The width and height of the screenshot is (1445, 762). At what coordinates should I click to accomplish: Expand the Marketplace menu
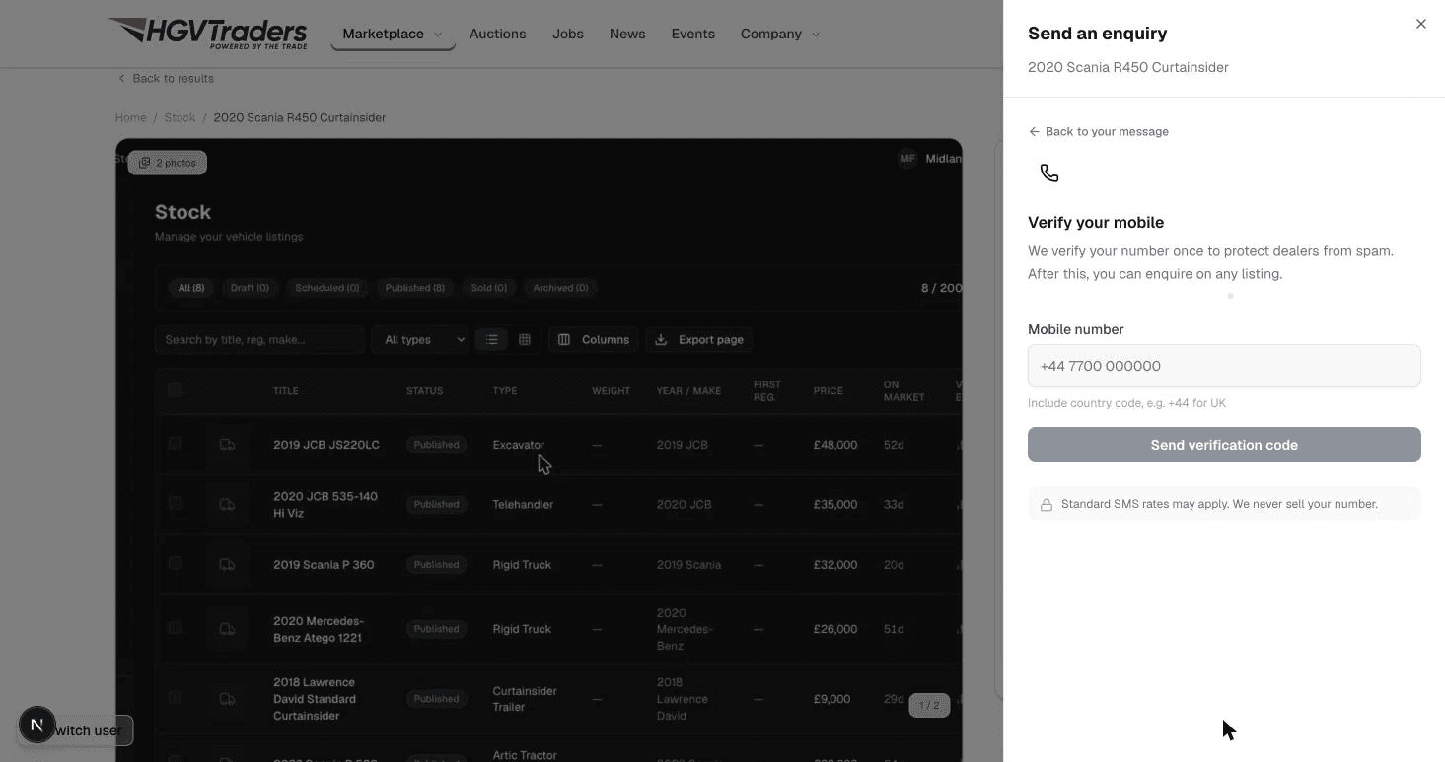(x=393, y=34)
